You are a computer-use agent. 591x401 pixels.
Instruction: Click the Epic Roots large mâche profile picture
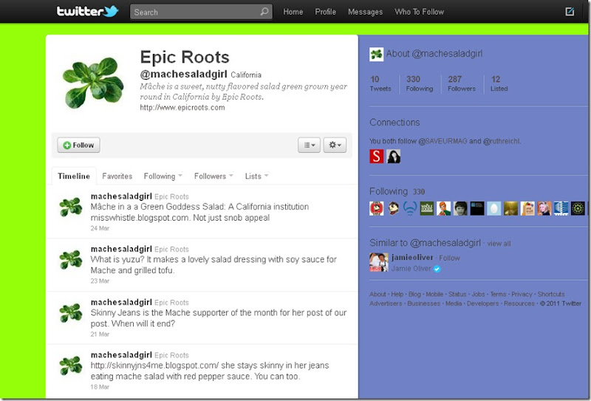93,82
